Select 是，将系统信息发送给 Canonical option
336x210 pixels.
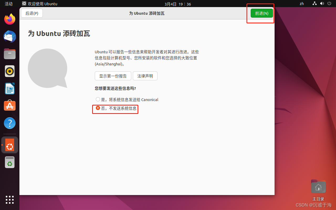127,99
